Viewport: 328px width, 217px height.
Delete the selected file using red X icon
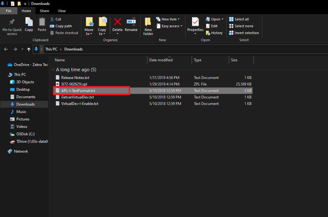click(117, 22)
